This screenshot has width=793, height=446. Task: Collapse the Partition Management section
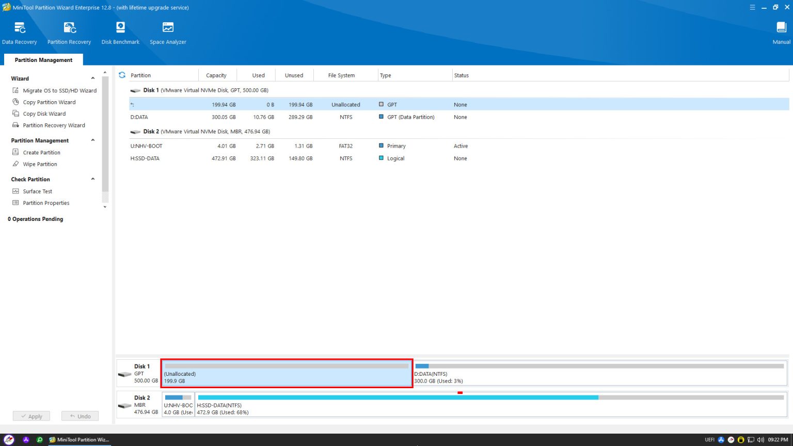pyautogui.click(x=93, y=140)
